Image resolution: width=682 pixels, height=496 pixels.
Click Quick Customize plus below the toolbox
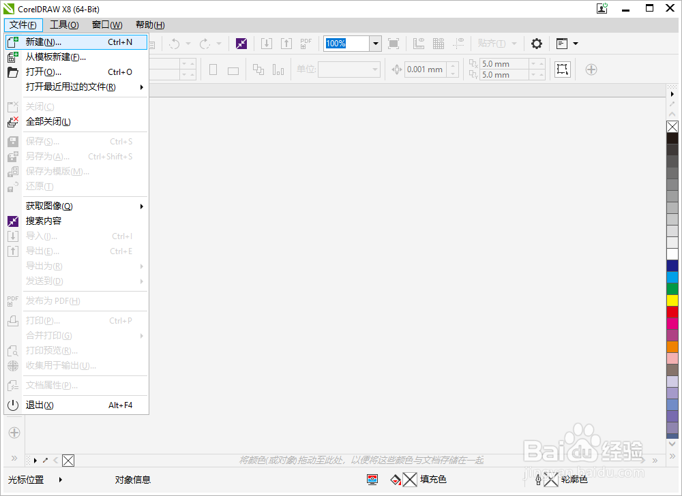pos(14,433)
